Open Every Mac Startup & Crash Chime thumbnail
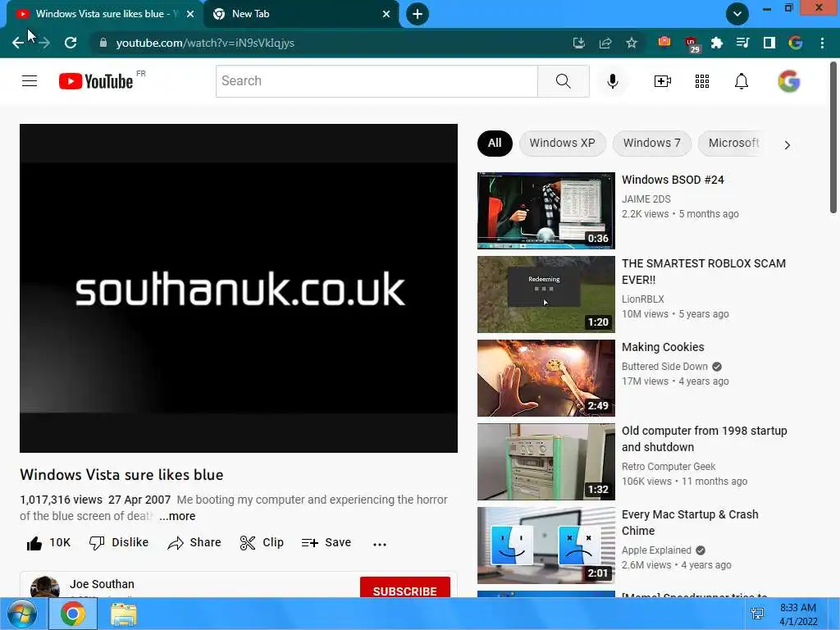This screenshot has width=840, height=630. click(x=546, y=546)
